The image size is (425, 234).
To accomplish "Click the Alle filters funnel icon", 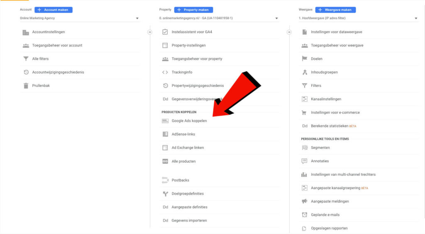I will click(x=26, y=59).
